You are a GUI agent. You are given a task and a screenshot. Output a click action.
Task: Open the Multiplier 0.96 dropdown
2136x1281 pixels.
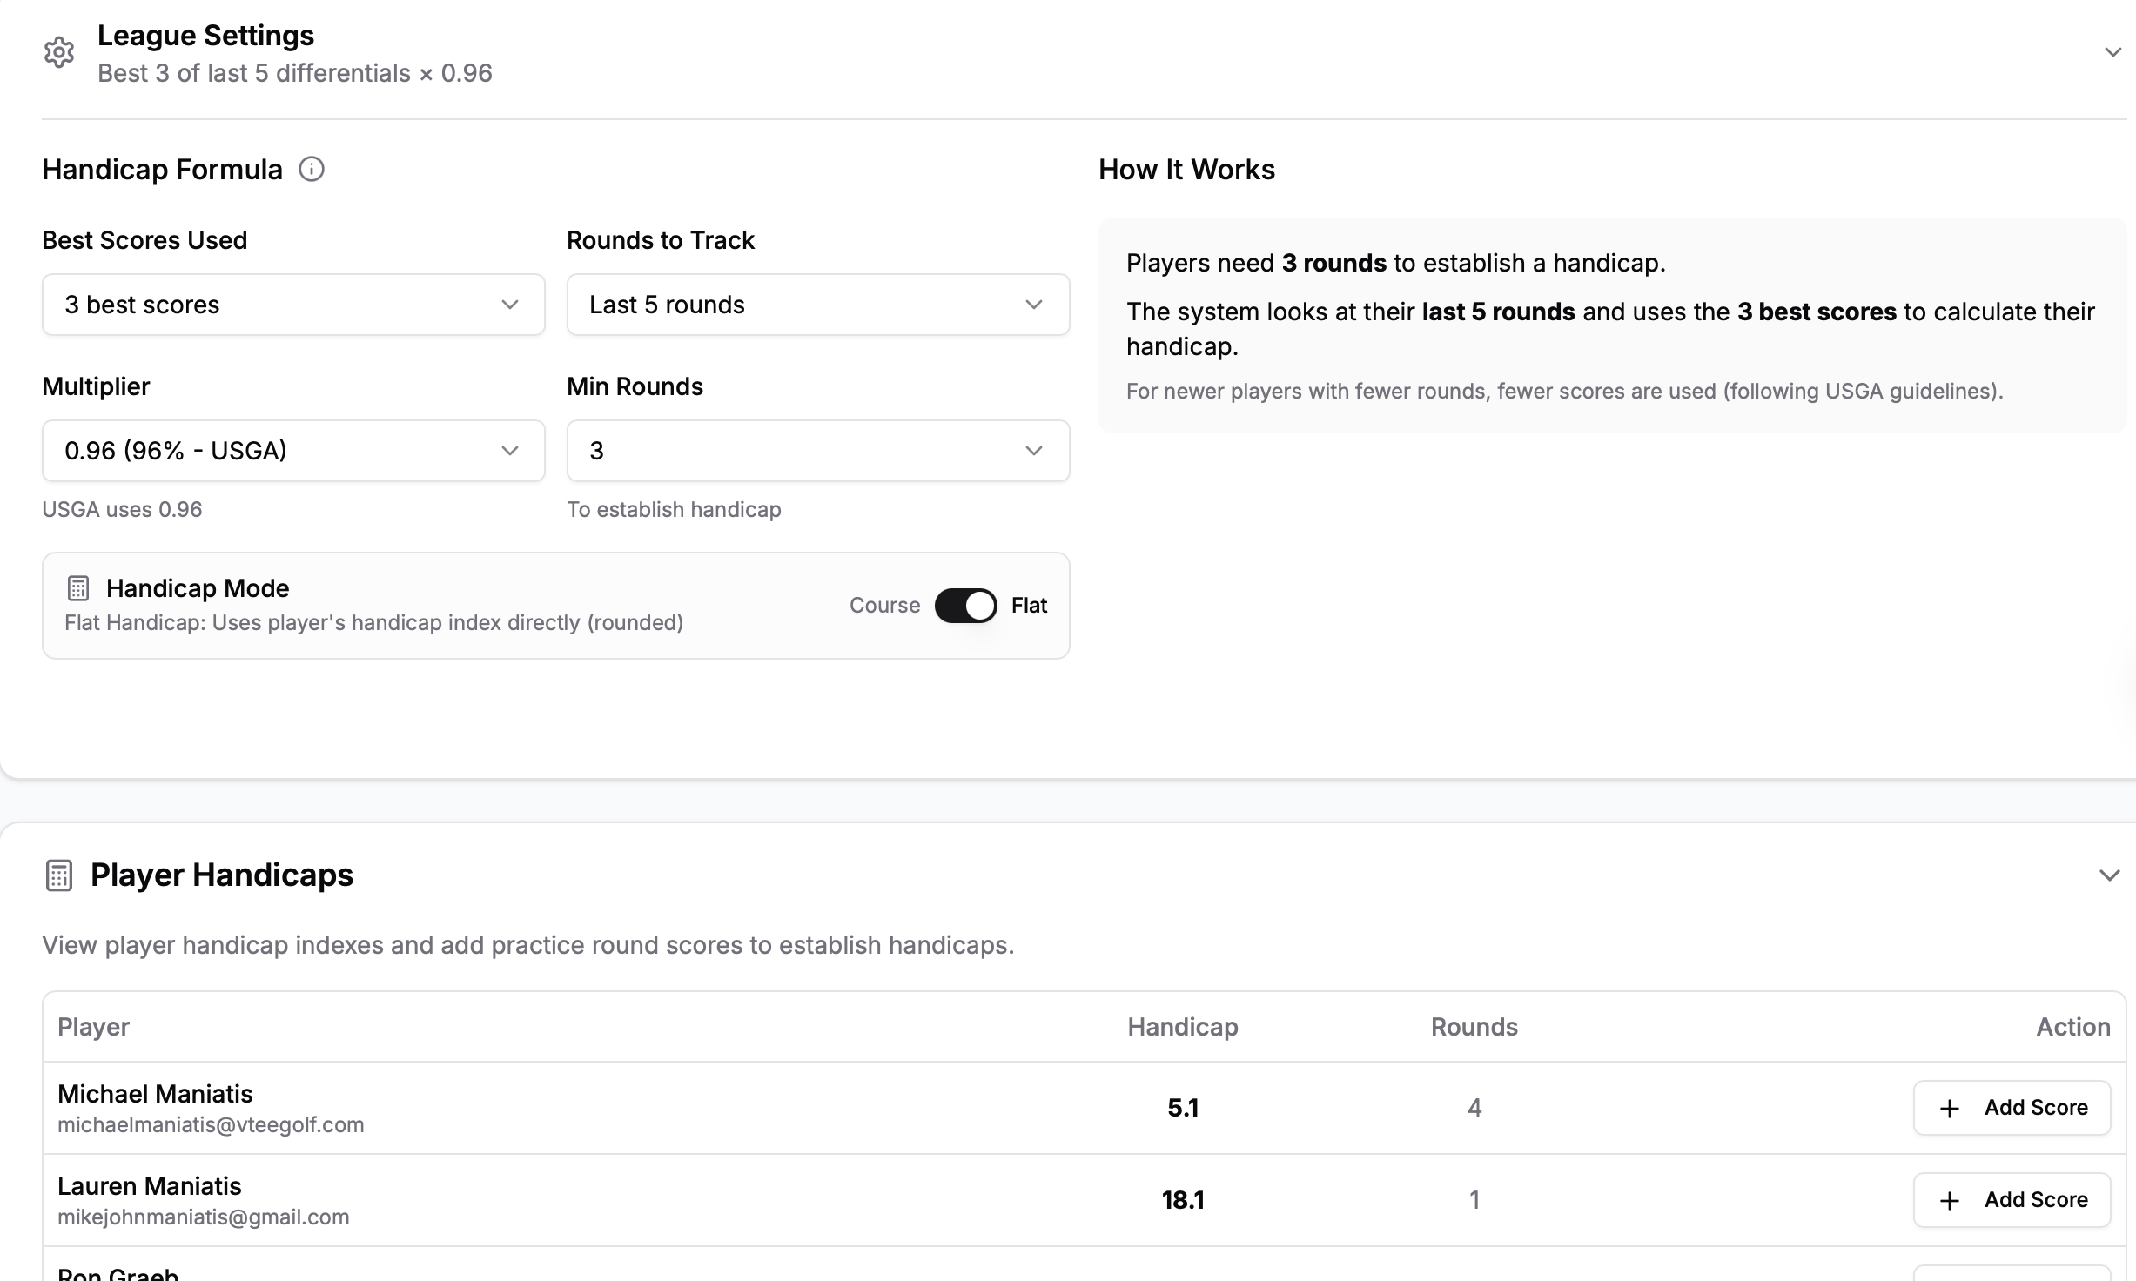pyautogui.click(x=293, y=451)
